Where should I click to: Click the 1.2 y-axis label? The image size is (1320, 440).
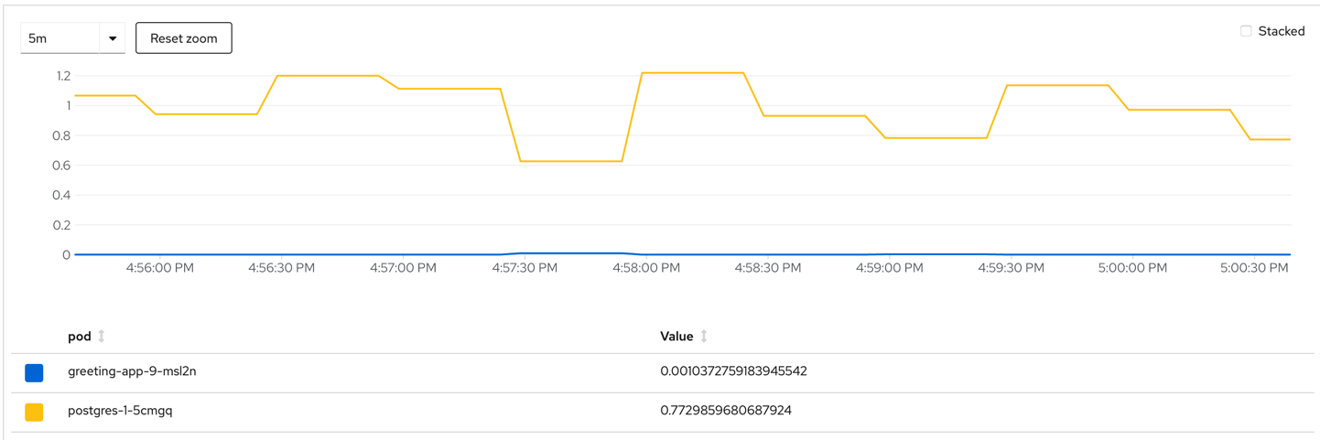pos(62,76)
